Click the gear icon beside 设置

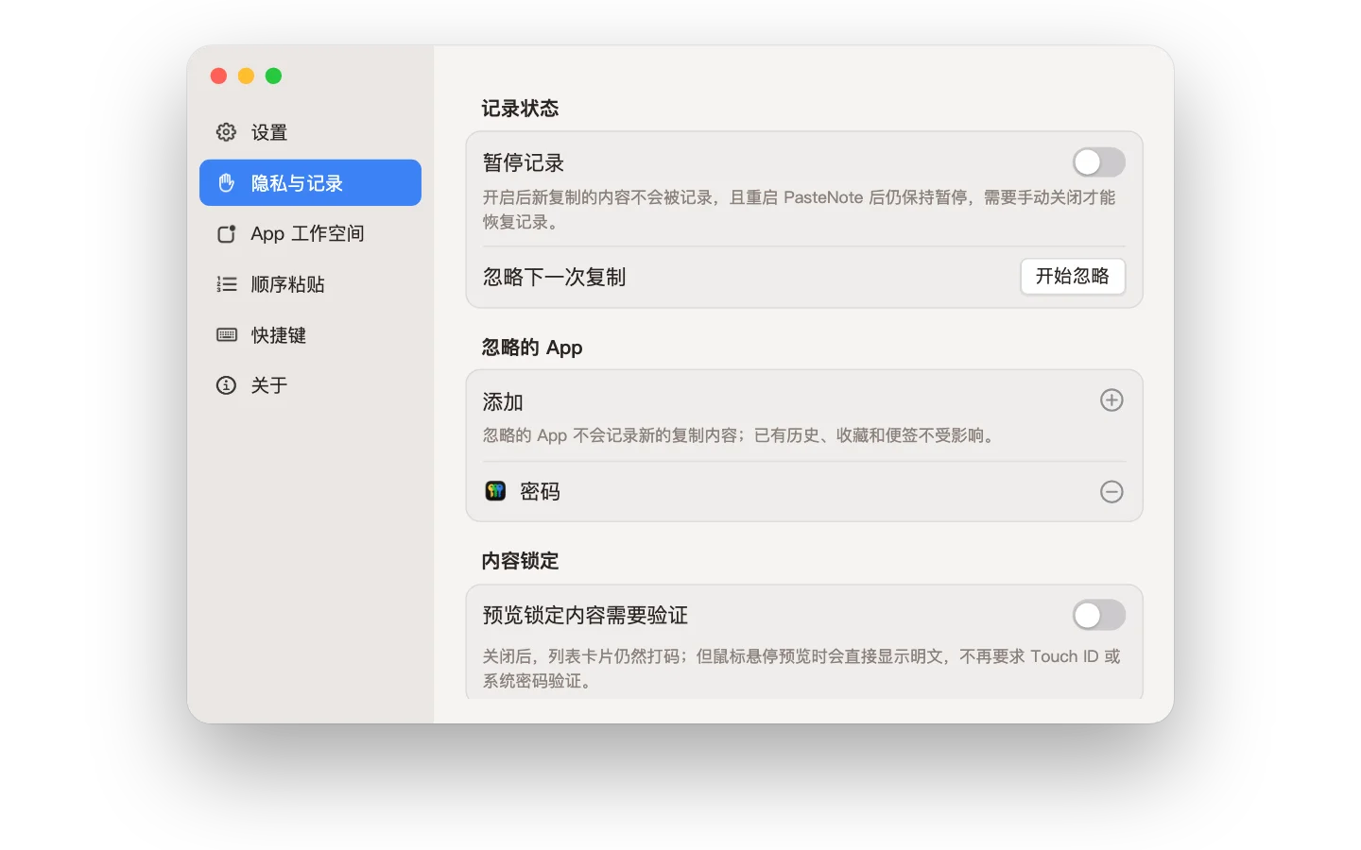(x=226, y=132)
